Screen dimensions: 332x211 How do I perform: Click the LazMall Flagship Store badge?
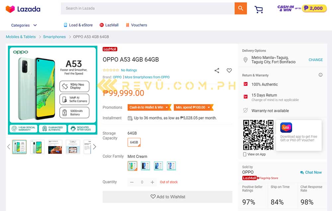pyautogui.click(x=260, y=178)
